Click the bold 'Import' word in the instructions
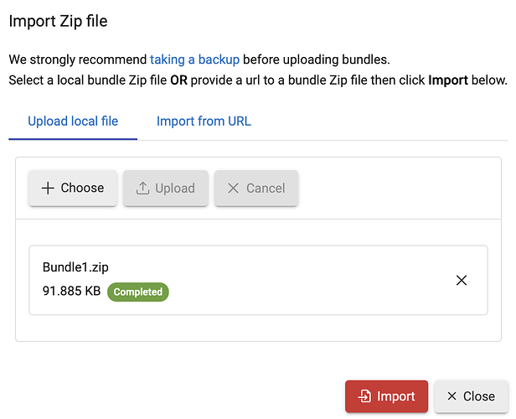The height and width of the screenshot is (419, 516). (449, 80)
